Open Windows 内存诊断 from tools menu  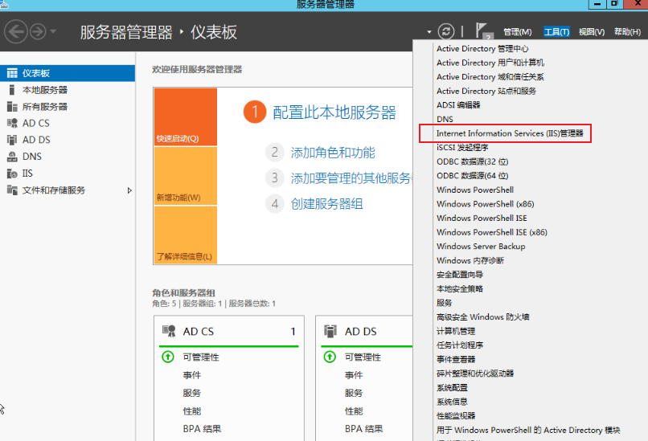point(470,260)
